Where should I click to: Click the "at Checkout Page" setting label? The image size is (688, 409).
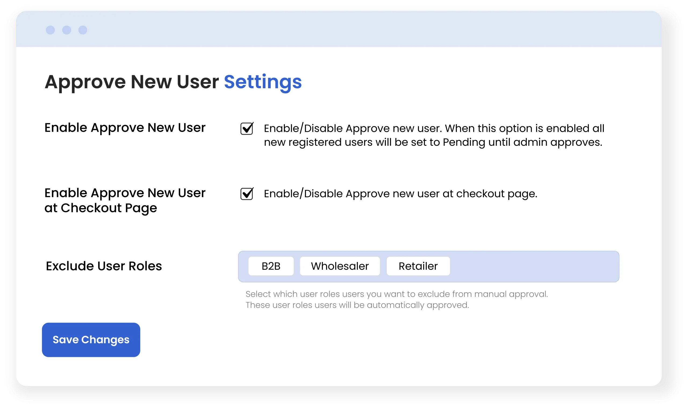tap(101, 208)
